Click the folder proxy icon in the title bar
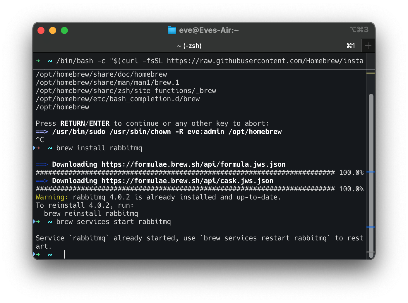The height and width of the screenshot is (303, 408). click(x=172, y=30)
